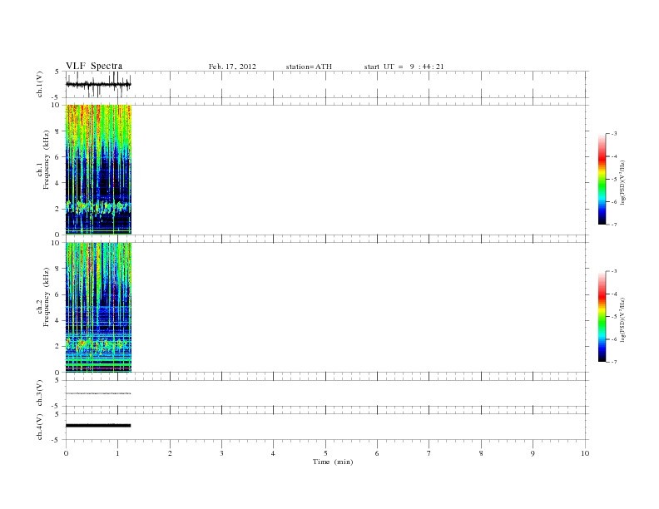Click the ch.3 voltage trace line
Screen dimensions: 659x509
pos(98,393)
